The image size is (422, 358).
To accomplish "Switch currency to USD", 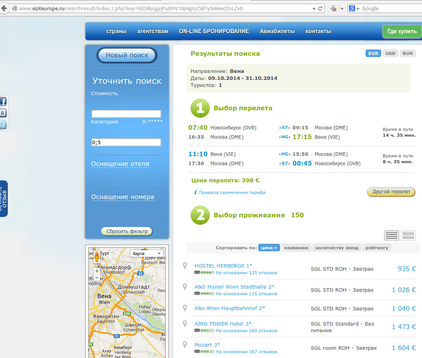I will 390,53.
